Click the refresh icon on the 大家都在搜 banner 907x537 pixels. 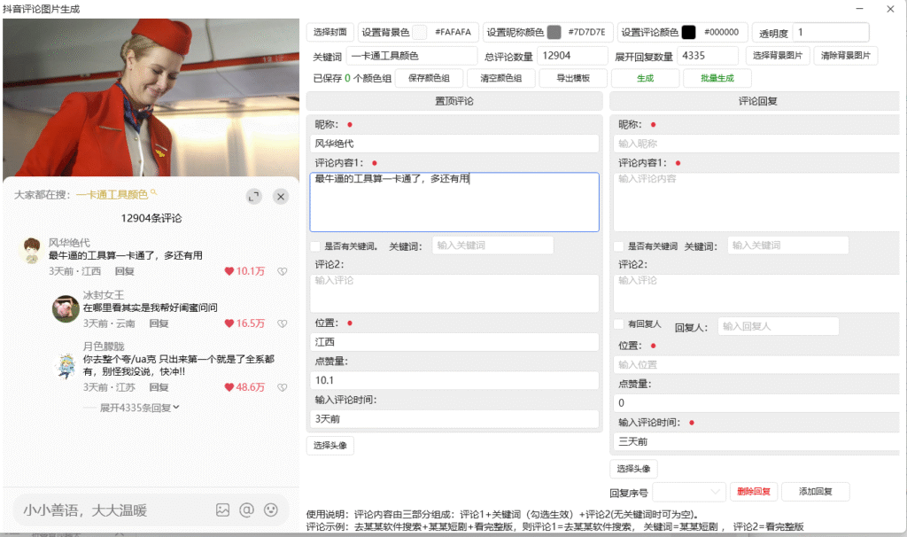[x=253, y=196]
